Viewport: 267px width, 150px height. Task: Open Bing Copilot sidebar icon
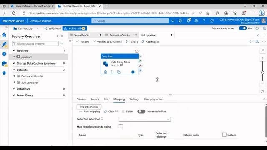[262, 13]
